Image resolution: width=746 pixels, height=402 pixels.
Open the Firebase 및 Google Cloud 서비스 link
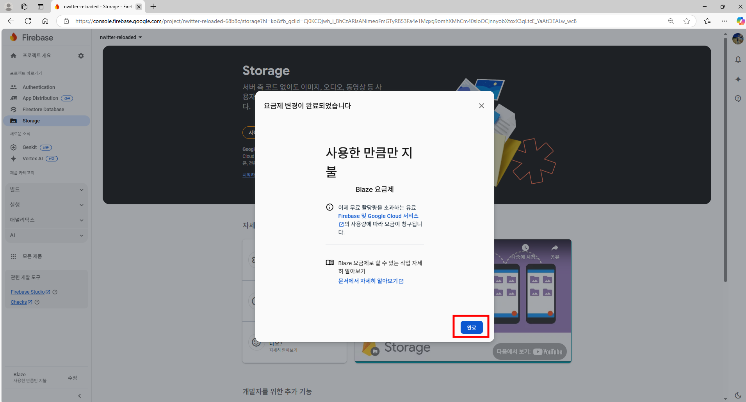click(x=378, y=216)
